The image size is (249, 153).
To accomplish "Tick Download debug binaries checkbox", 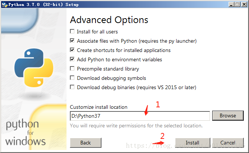I will tap(72, 87).
